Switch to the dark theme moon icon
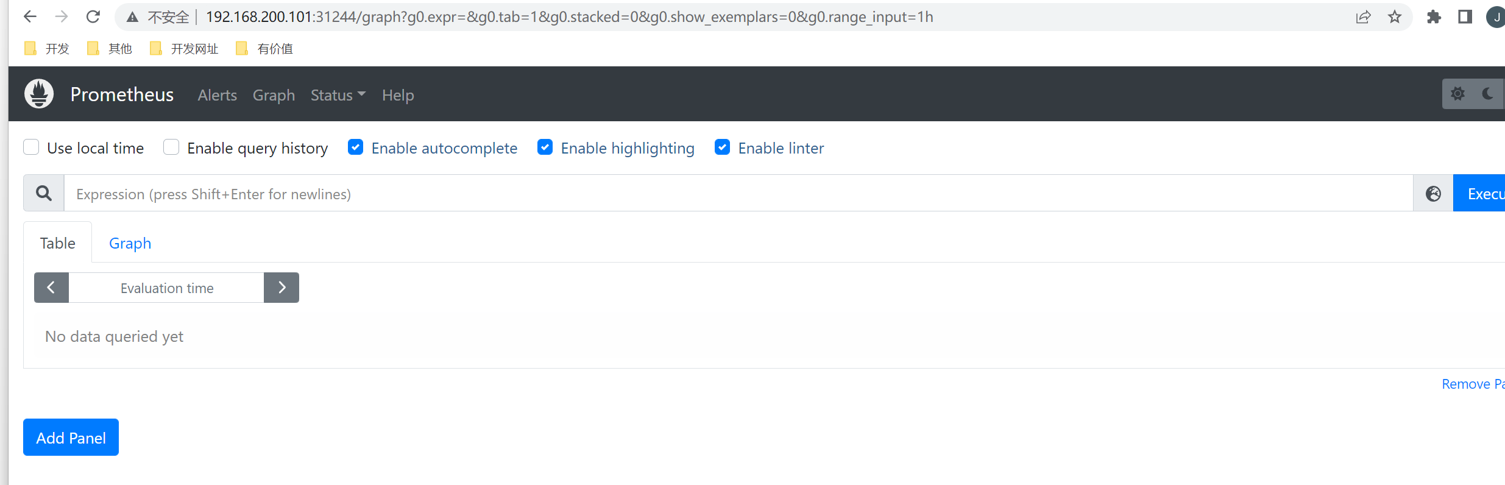1505x485 pixels. click(x=1487, y=94)
